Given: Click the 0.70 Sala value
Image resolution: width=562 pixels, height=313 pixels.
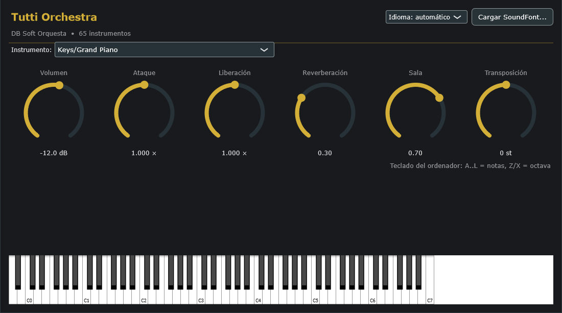Looking at the screenshot, I should click(x=415, y=153).
